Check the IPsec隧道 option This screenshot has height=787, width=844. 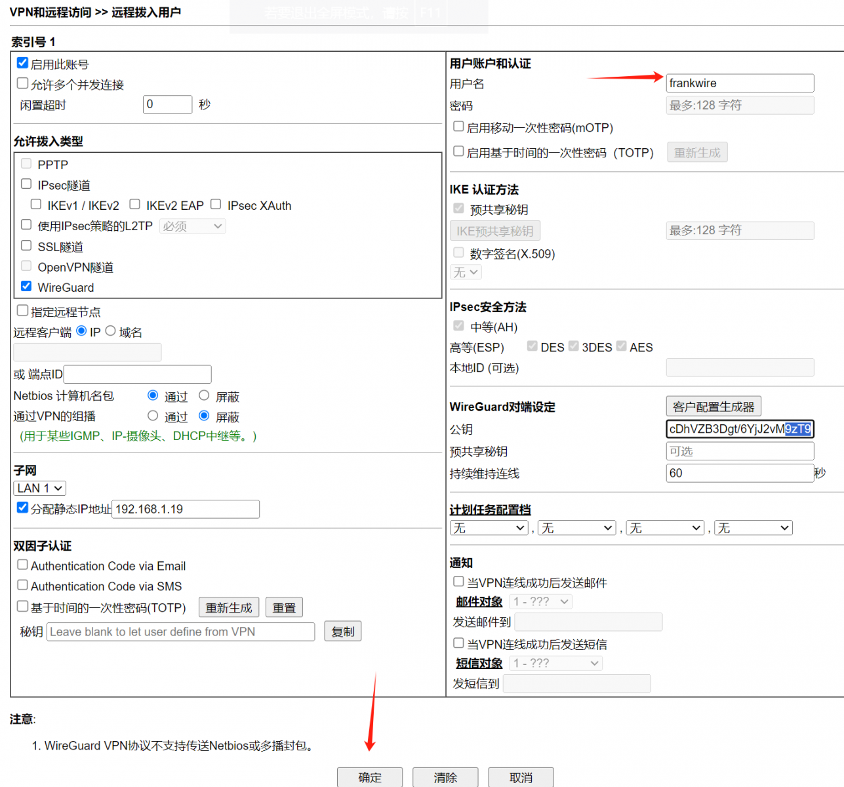coord(26,184)
